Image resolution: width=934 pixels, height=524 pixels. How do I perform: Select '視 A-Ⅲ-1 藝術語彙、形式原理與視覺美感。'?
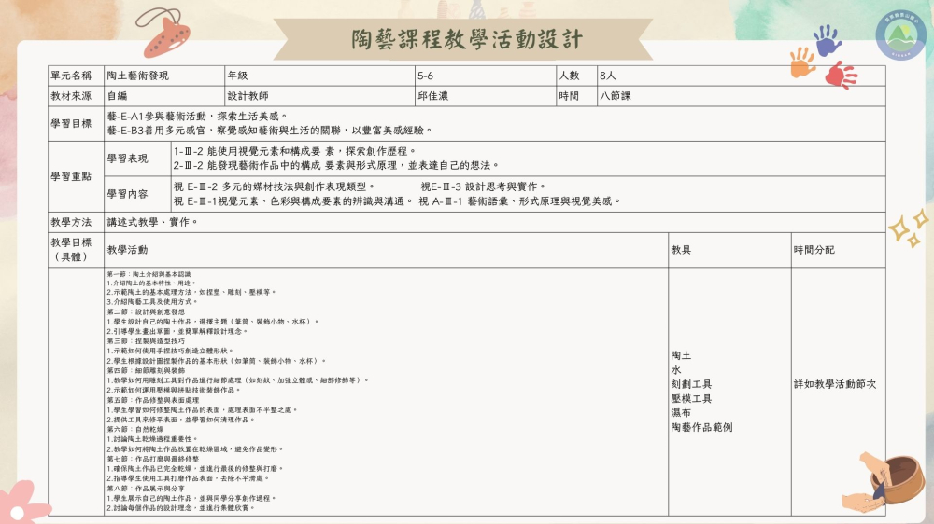pos(520,201)
